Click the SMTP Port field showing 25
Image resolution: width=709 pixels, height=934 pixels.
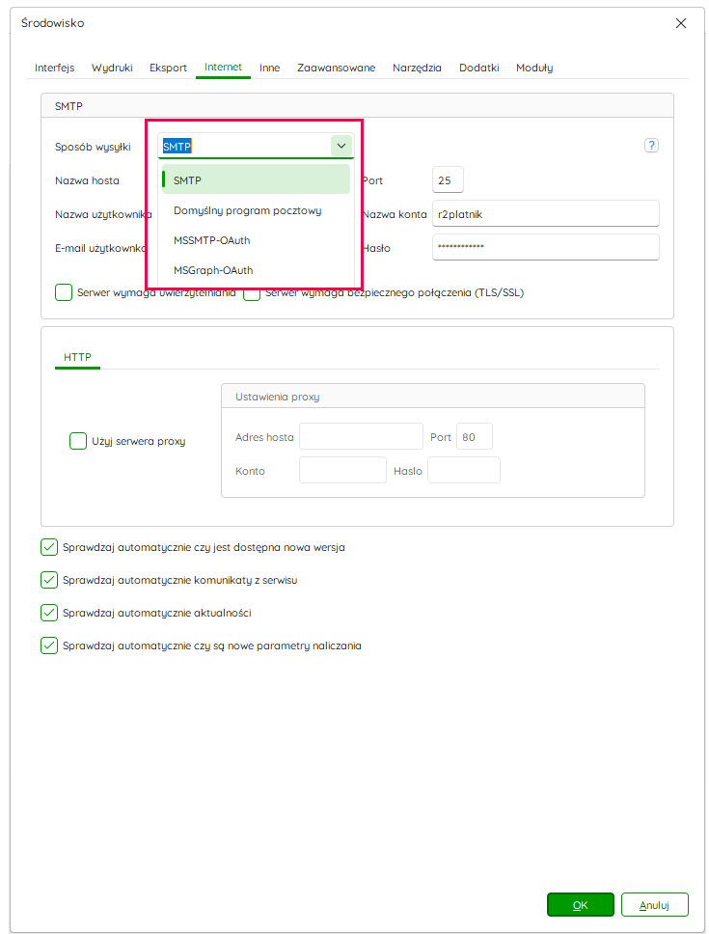coord(448,179)
